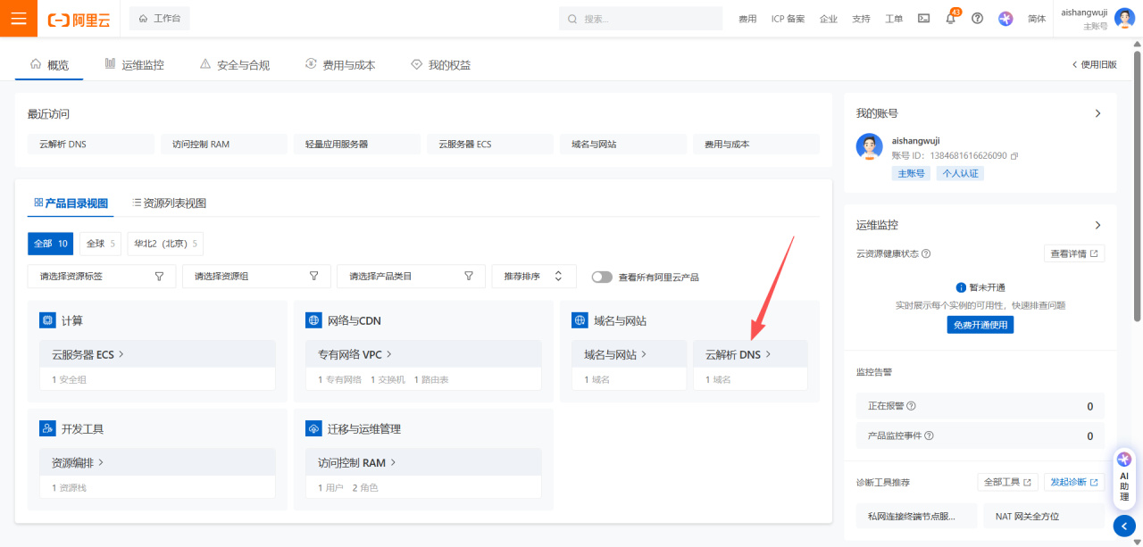Click the account profile avatar in 我的账号
1143x547 pixels.
pos(870,147)
